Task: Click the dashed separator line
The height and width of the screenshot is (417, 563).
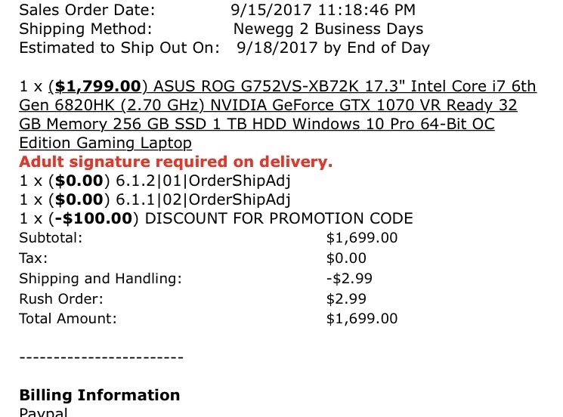Action: pos(101,357)
